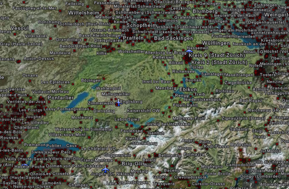This screenshot has width=289, height=189.
Task: Click the Bad Ragaz place label
Action: click(x=251, y=101)
